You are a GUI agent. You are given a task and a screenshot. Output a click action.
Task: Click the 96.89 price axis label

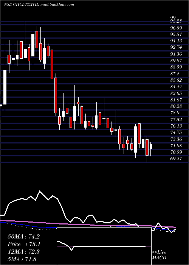click(177, 27)
